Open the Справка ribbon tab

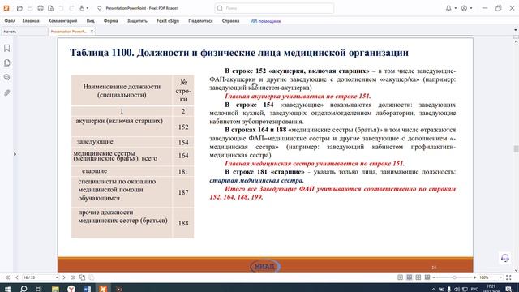(230, 21)
